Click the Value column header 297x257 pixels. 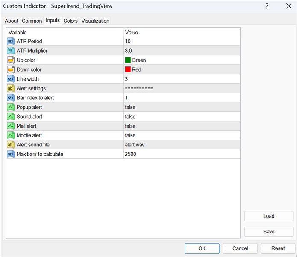tap(132, 33)
